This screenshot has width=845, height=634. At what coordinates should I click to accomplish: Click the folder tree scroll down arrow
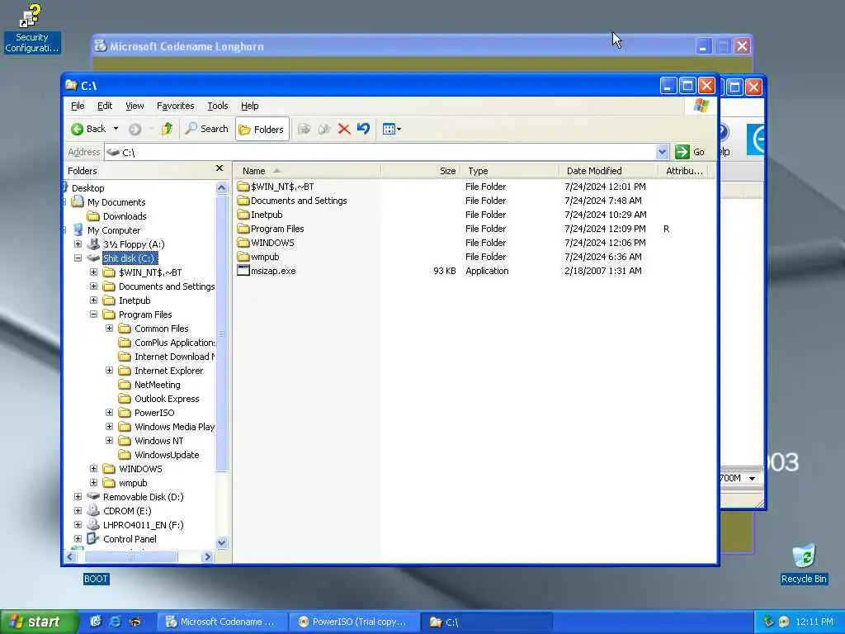pyautogui.click(x=221, y=543)
